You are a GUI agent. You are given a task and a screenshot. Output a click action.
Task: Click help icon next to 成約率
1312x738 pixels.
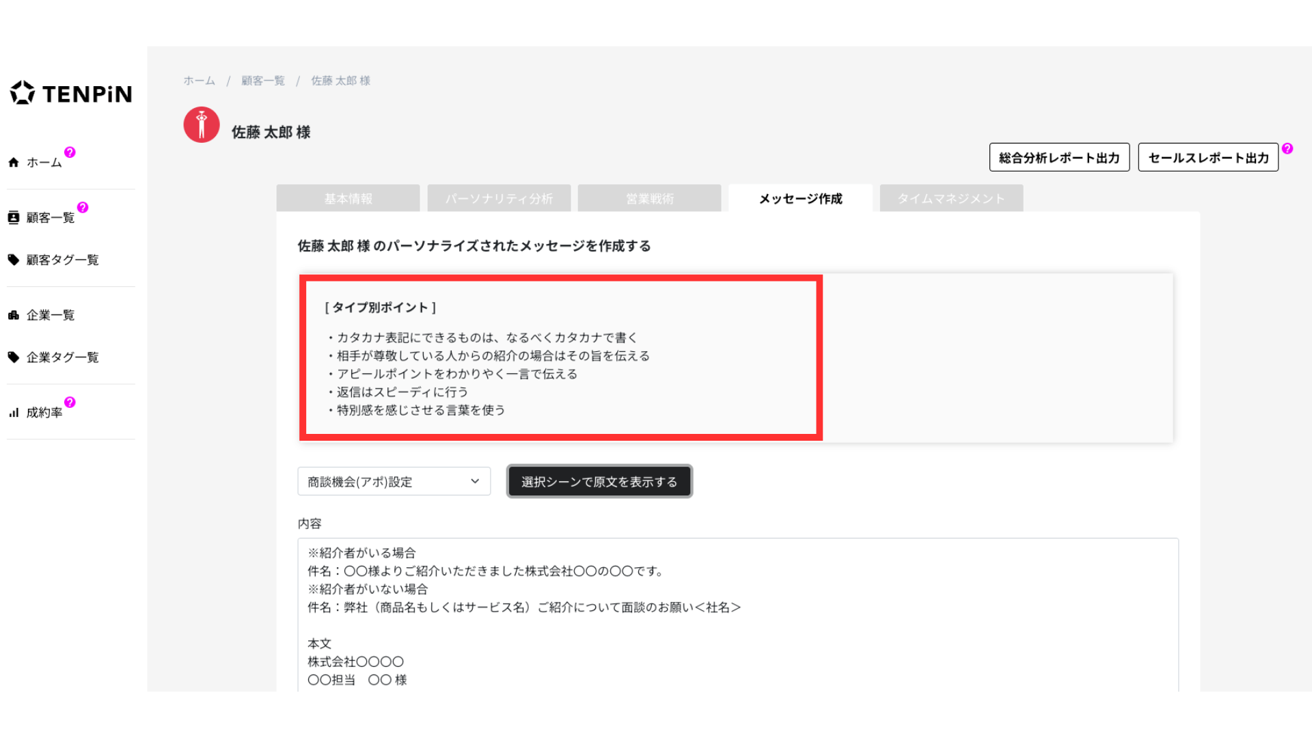click(70, 402)
